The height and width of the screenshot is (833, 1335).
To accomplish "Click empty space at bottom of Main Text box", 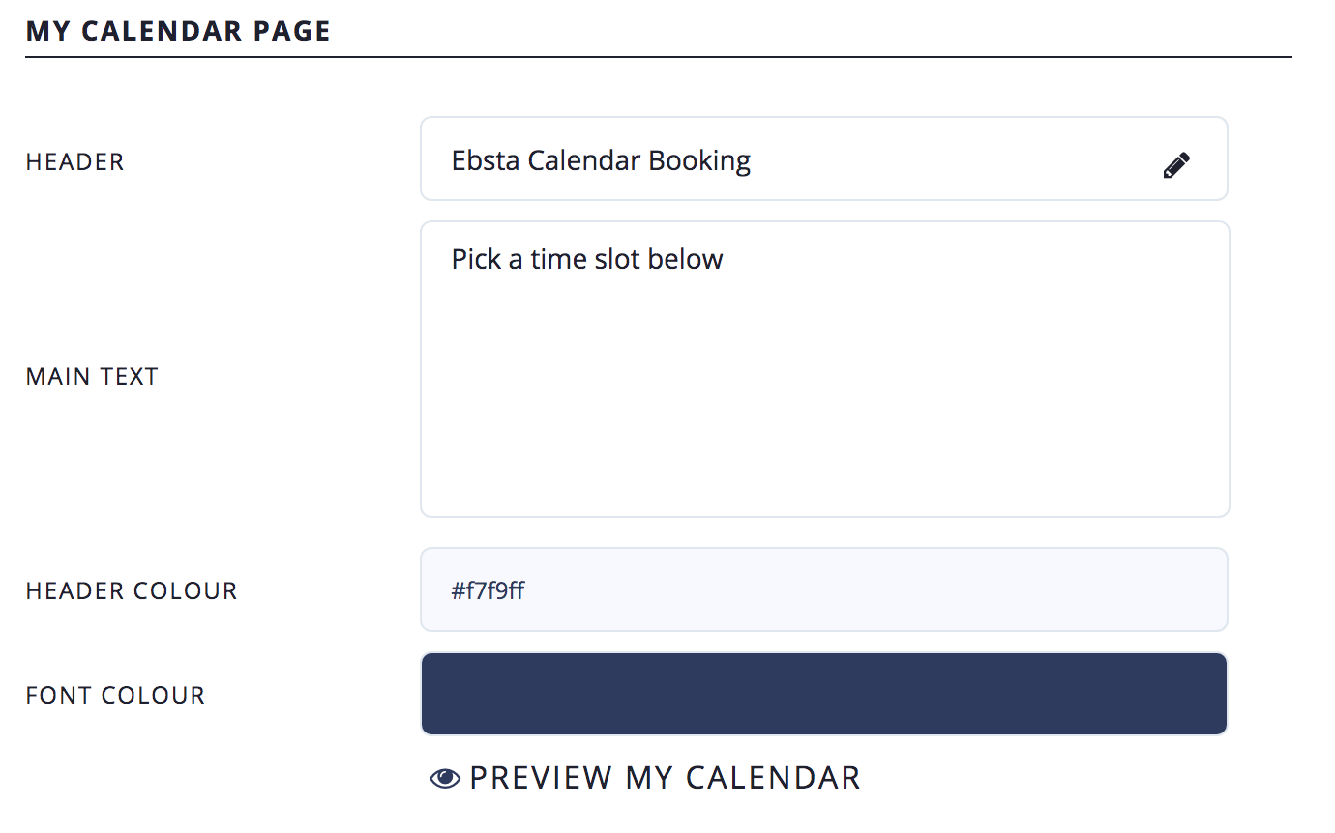I will pyautogui.click(x=824, y=483).
